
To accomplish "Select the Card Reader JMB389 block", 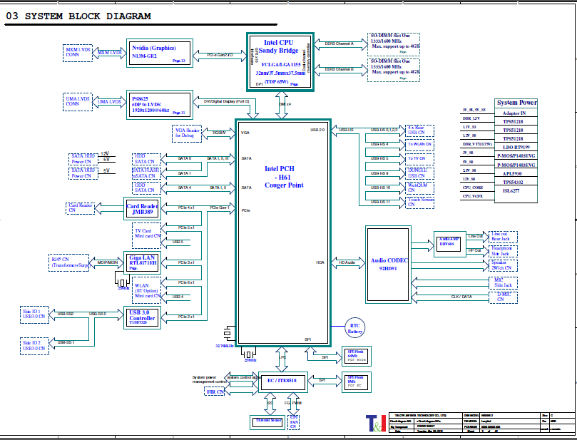I will [x=142, y=209].
